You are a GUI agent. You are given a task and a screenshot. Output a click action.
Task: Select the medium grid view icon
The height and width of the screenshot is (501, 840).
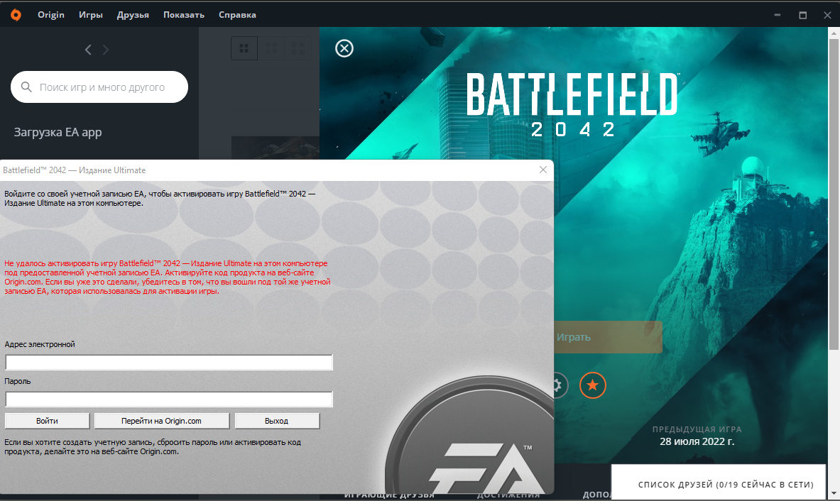(x=272, y=49)
